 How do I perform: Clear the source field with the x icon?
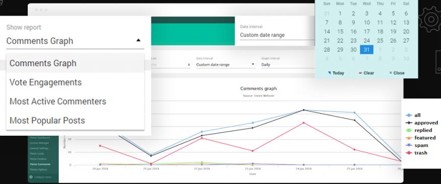click(189, 65)
